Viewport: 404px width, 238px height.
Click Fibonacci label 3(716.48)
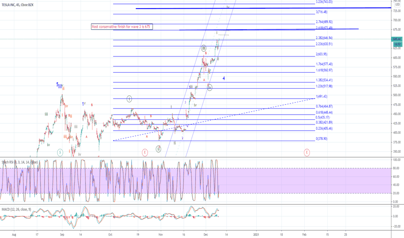tap(322, 12)
